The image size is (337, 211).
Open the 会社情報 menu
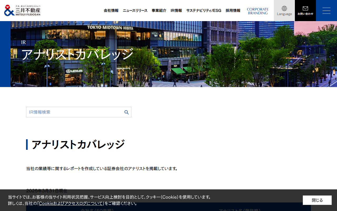coord(111,11)
